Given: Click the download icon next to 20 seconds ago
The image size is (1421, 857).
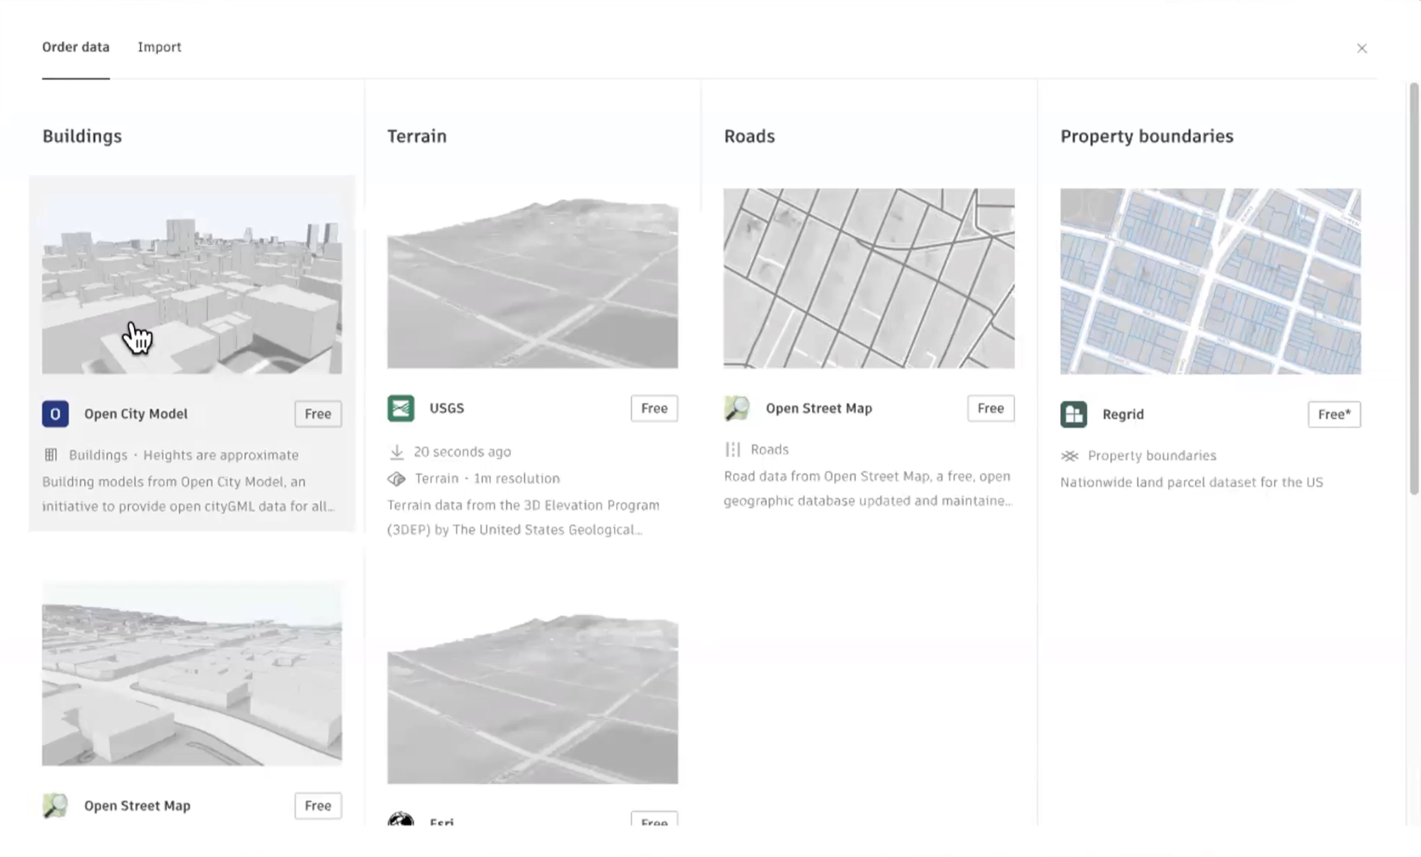Looking at the screenshot, I should tap(397, 452).
